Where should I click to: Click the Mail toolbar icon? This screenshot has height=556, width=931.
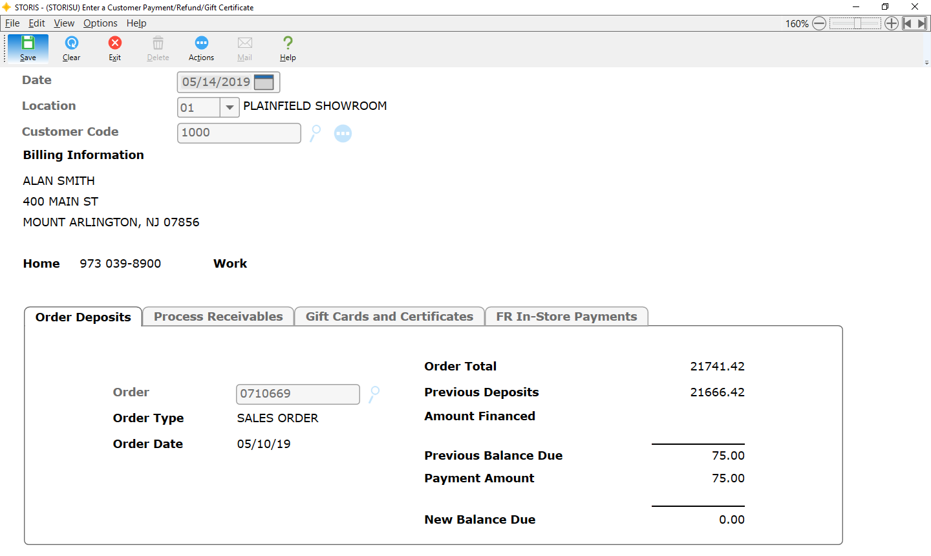coord(244,48)
